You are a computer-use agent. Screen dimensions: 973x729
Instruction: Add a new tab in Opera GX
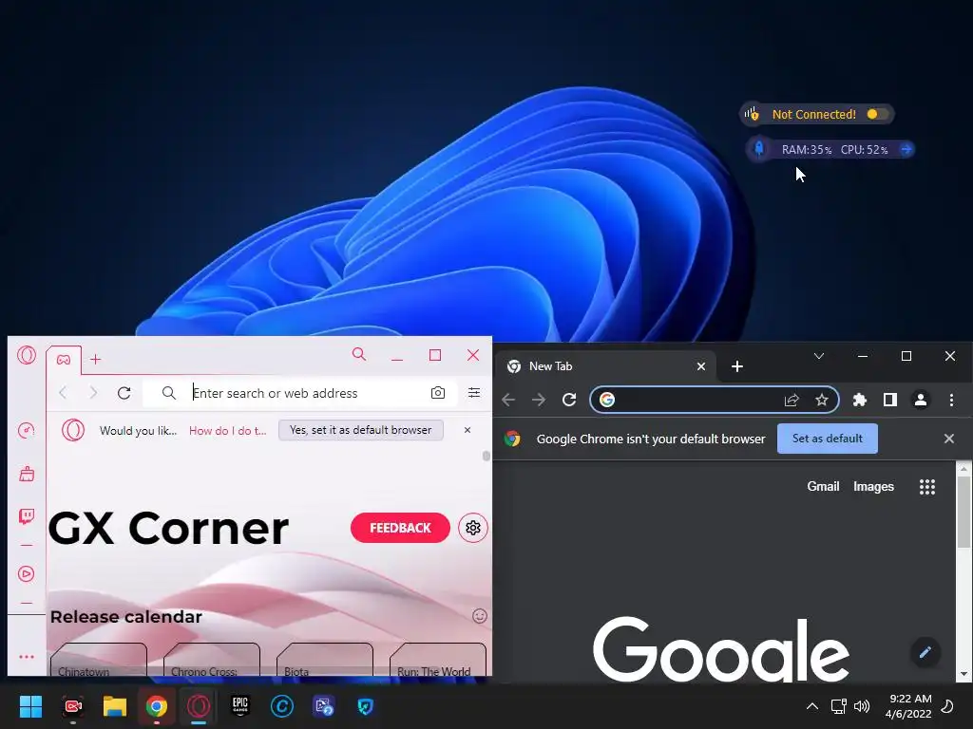[x=96, y=360]
